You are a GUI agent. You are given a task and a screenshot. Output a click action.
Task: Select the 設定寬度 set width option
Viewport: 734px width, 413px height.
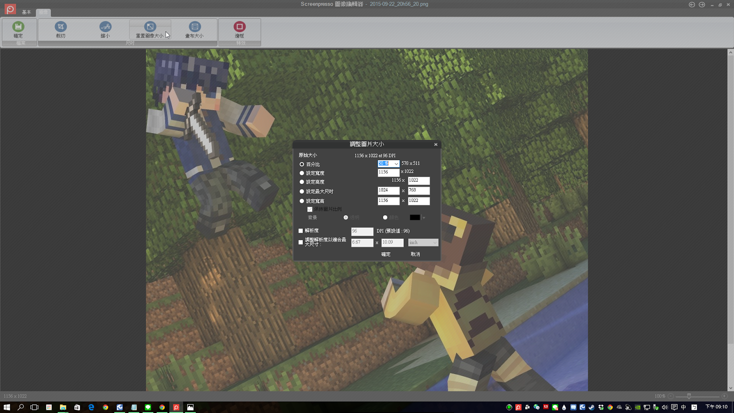[x=302, y=173]
